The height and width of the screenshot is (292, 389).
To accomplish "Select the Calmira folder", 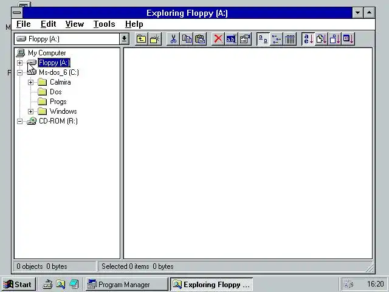I will (60, 82).
